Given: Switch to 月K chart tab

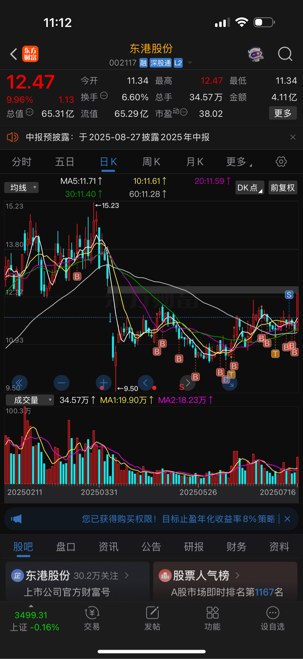Looking at the screenshot, I should (195, 162).
